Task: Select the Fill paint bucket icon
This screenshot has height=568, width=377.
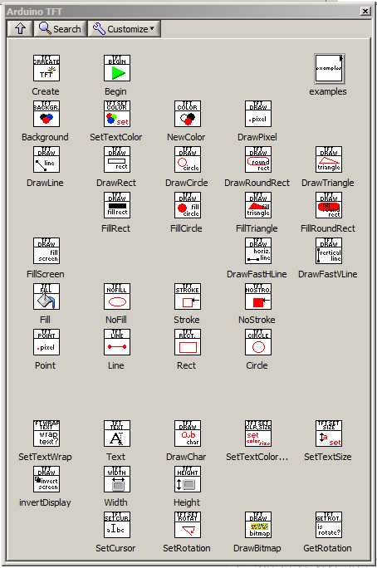Action: [x=47, y=296]
